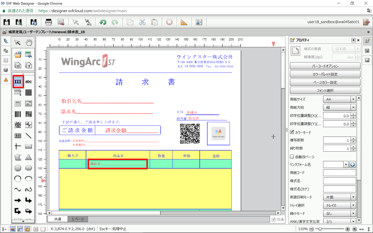Toggle the 共通 checkbox below canvas
The image size is (373, 233).
273,220
